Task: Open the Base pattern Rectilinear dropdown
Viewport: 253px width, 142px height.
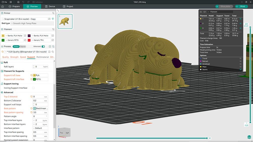Action: [40, 108]
